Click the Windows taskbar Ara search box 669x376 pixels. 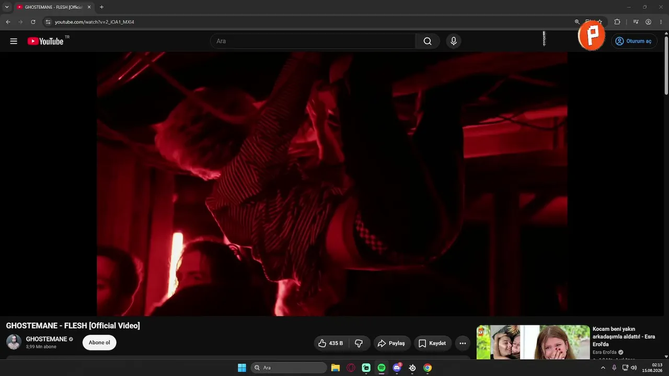point(289,368)
